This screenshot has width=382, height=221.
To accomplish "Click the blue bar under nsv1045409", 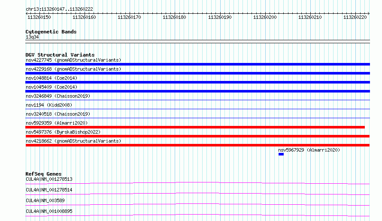I will click(x=197, y=91).
